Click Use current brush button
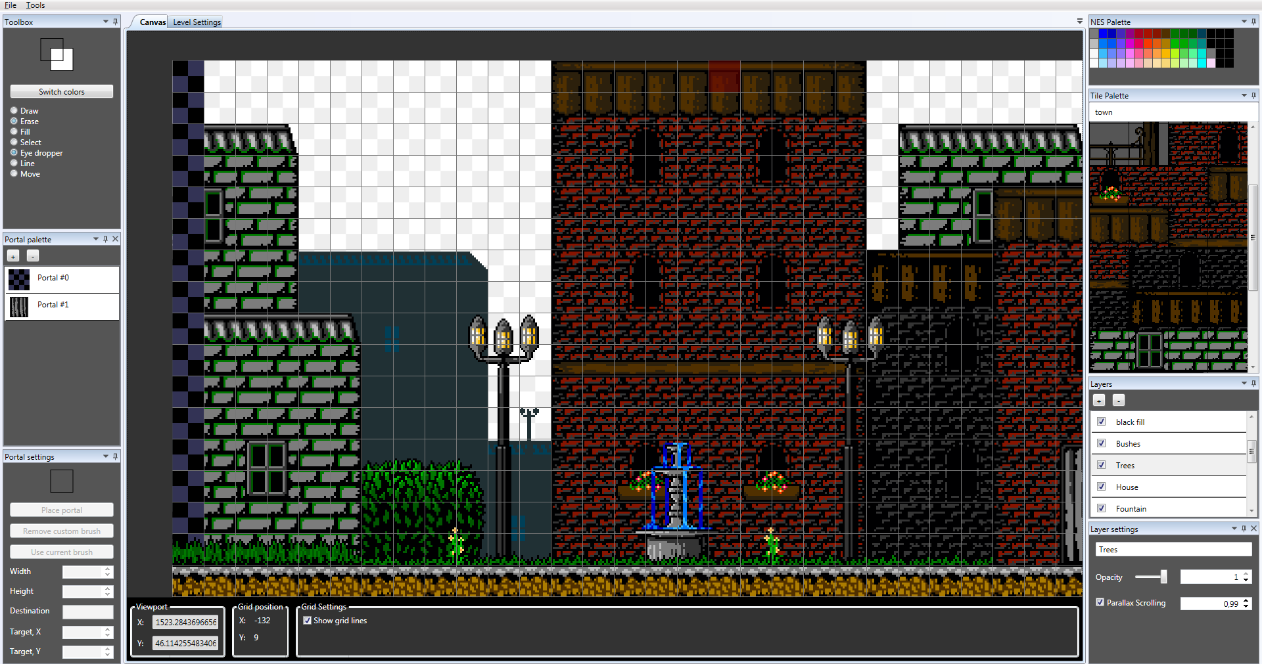 point(62,552)
